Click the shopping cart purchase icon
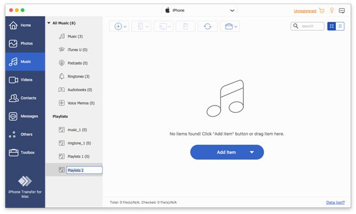The image size is (356, 214). (x=322, y=11)
